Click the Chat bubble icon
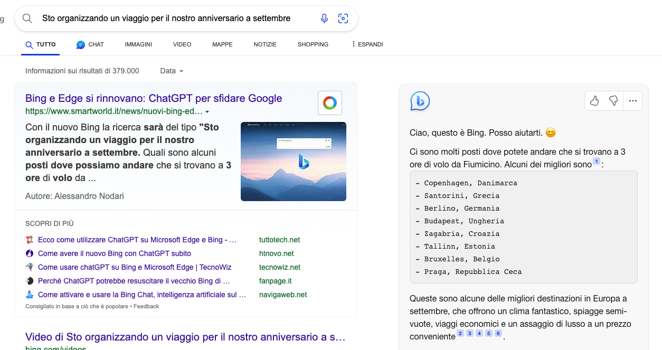The width and height of the screenshot is (662, 350). point(81,45)
